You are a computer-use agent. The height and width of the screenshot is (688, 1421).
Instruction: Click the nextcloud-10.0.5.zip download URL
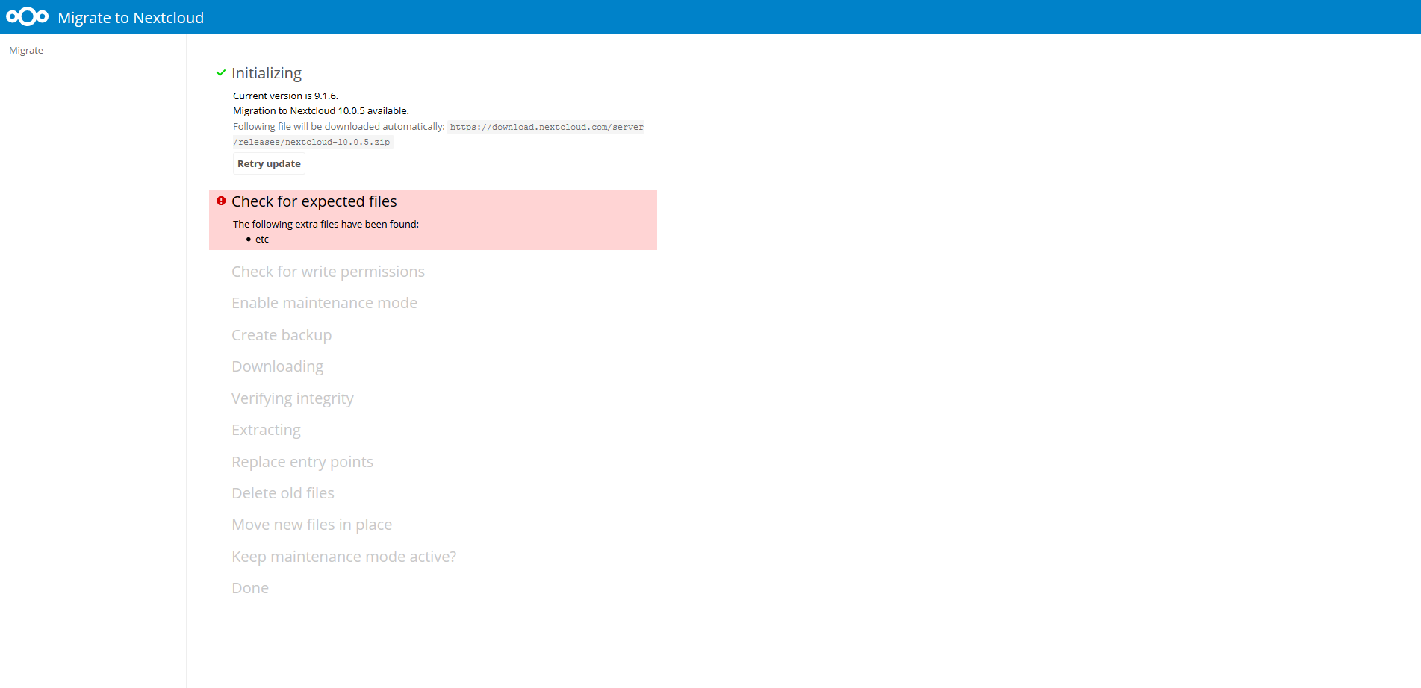click(x=438, y=134)
